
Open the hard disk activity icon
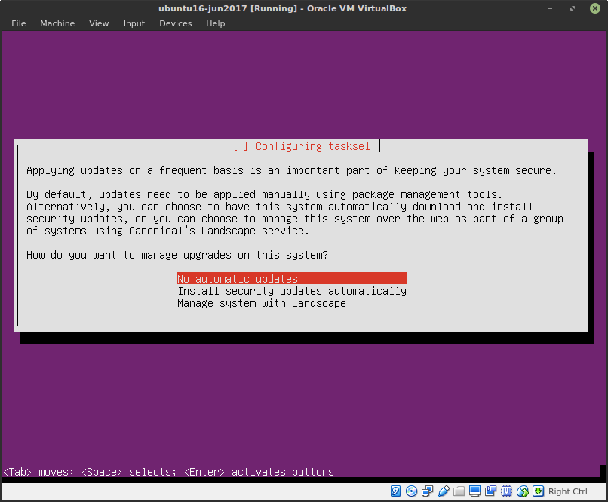[395, 491]
